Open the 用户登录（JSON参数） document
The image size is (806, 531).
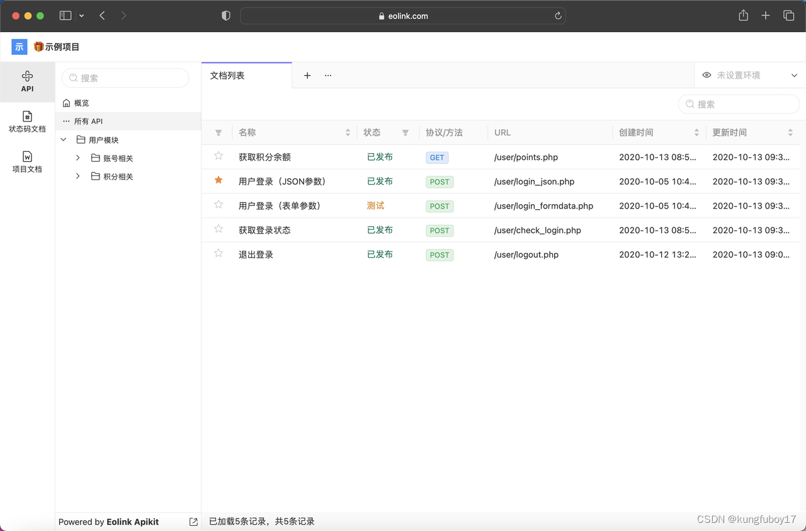(283, 181)
